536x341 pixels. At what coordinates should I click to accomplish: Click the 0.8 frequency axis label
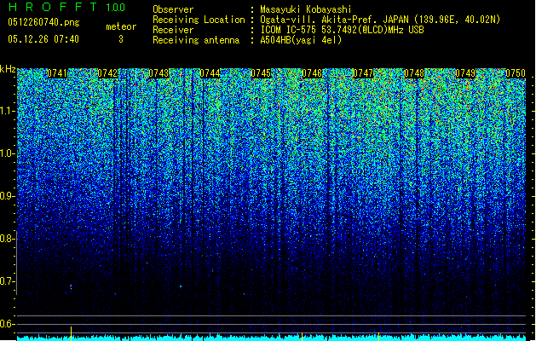(6, 239)
